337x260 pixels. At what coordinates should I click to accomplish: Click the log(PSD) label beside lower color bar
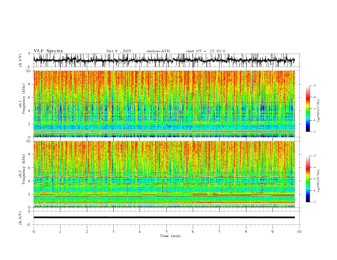coord(319,181)
